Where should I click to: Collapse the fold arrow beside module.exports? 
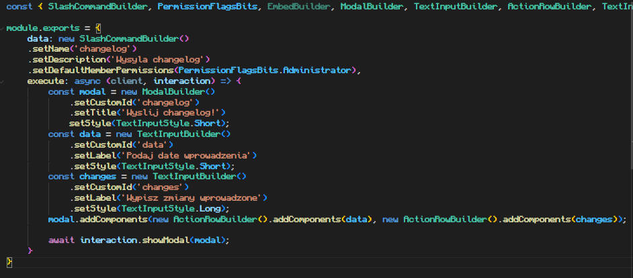3,29
